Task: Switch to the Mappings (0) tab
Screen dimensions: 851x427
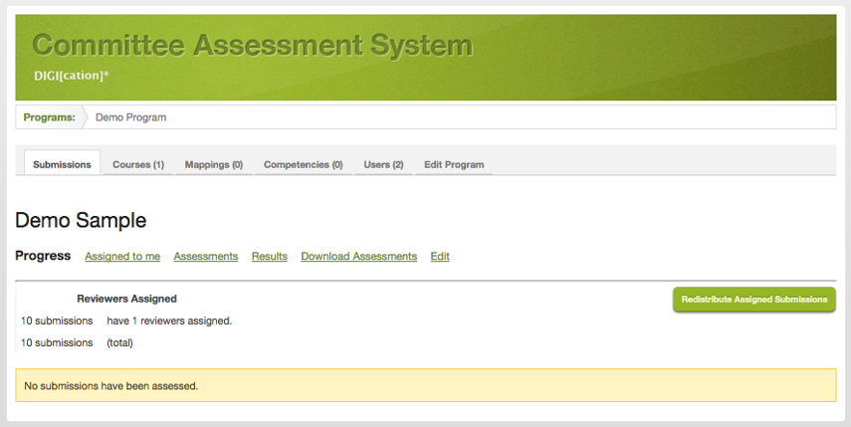Action: (x=213, y=164)
